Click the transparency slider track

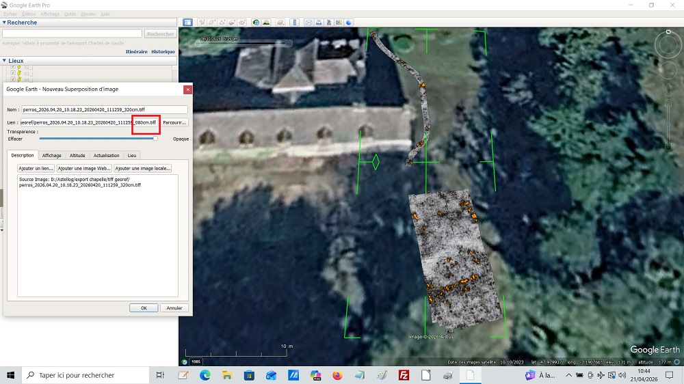pos(96,139)
